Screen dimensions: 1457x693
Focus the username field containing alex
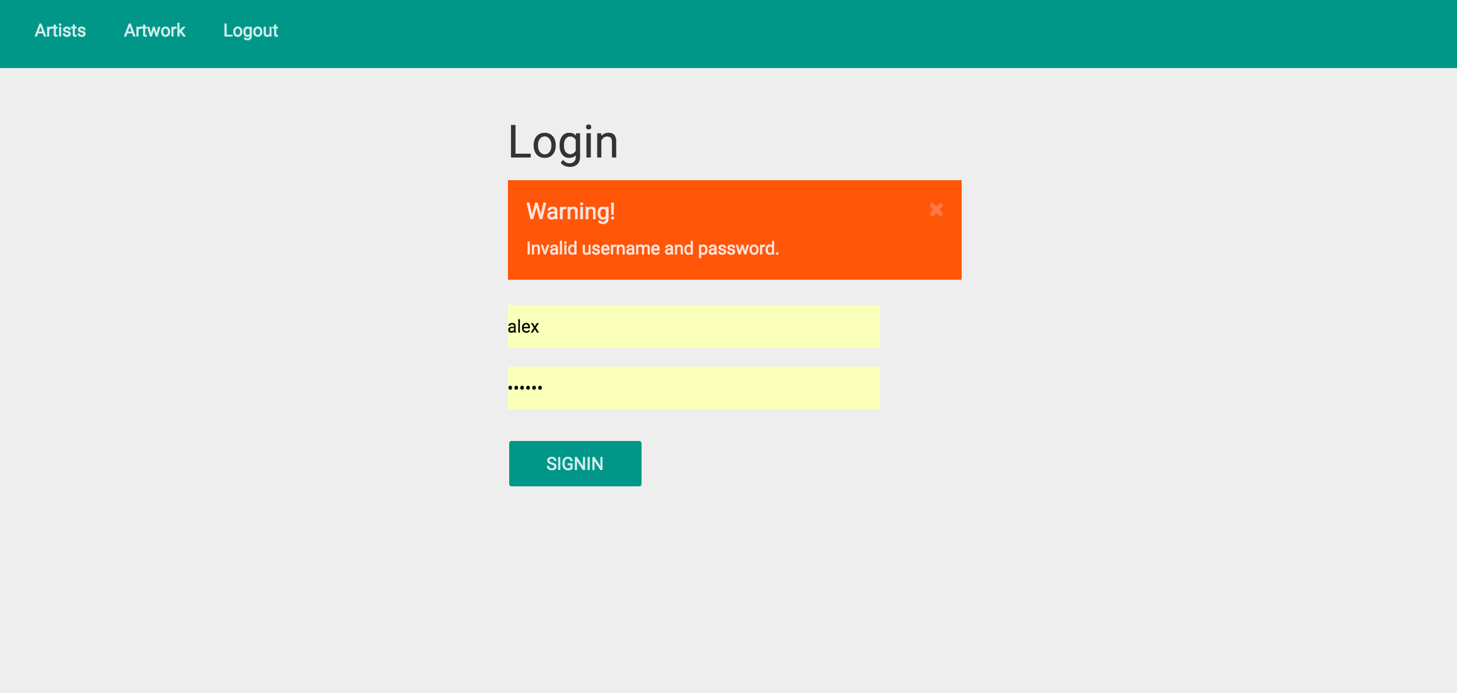pyautogui.click(x=693, y=326)
